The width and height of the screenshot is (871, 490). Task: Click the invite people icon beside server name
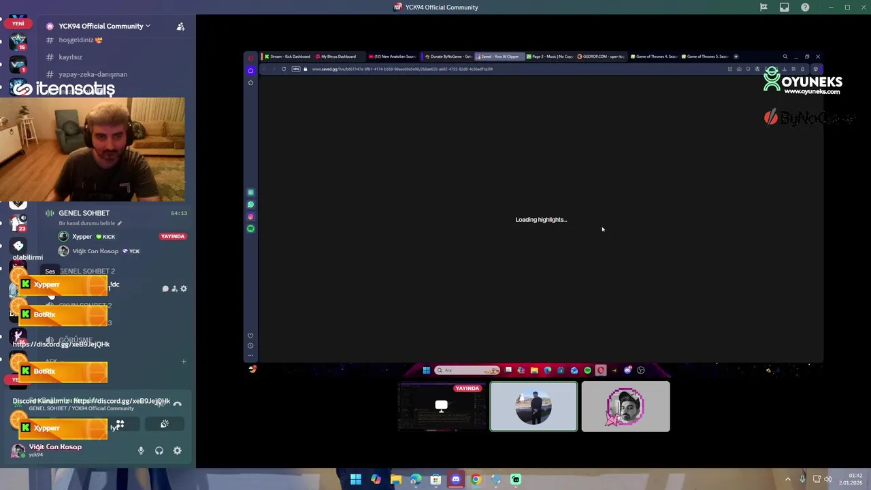[x=180, y=26]
